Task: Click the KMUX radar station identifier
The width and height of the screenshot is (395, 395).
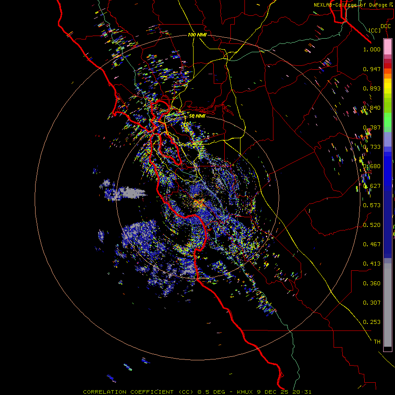Action: (x=246, y=392)
